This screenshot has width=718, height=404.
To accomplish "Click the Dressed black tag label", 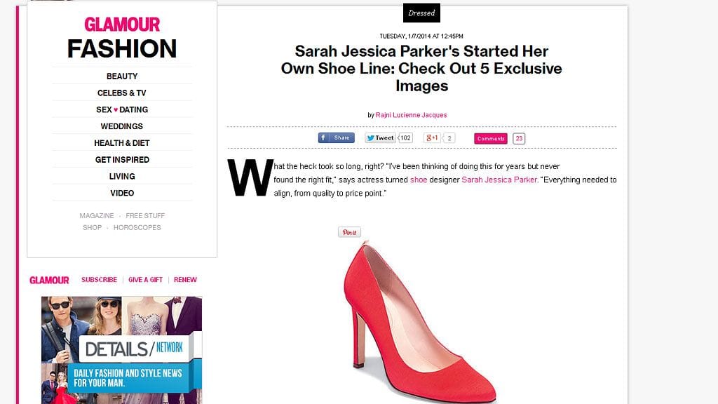I will click(x=421, y=13).
